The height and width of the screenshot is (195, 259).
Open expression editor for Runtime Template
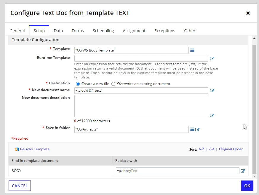point(212,58)
